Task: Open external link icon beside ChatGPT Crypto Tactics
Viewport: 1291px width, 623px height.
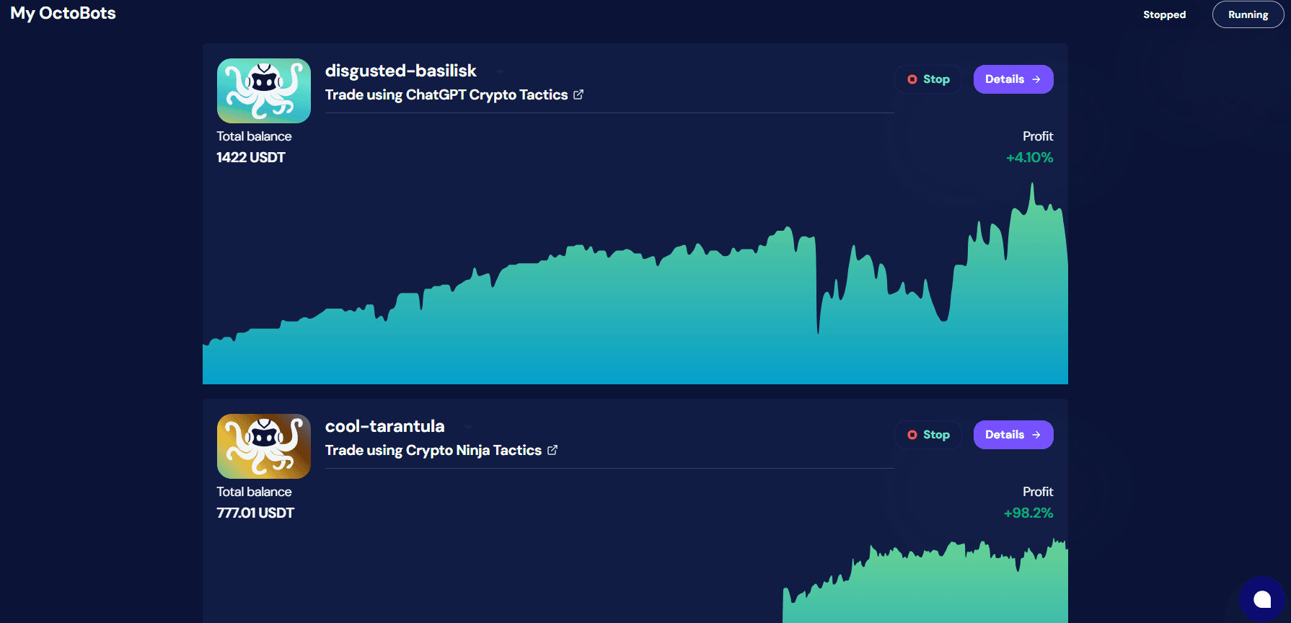Action: coord(578,94)
